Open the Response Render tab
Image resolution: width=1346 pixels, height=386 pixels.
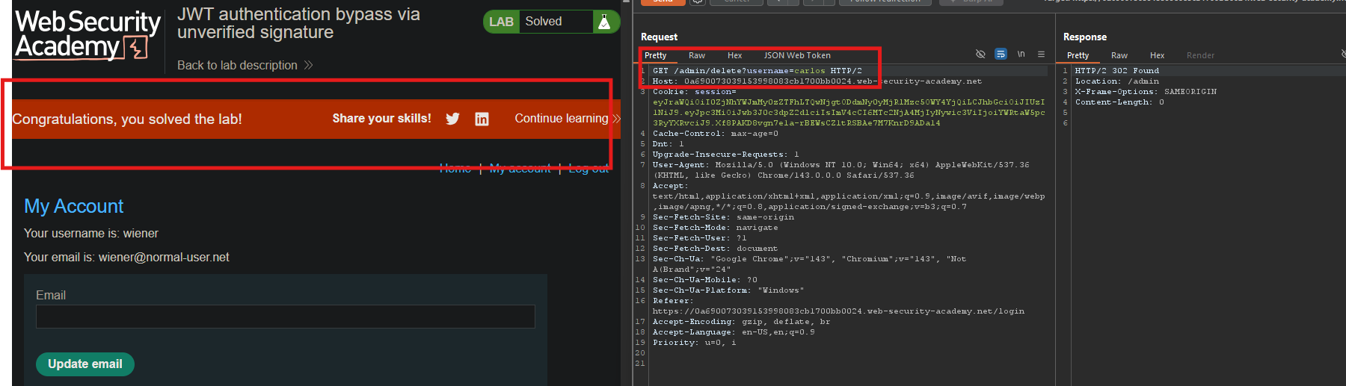pyautogui.click(x=1200, y=55)
